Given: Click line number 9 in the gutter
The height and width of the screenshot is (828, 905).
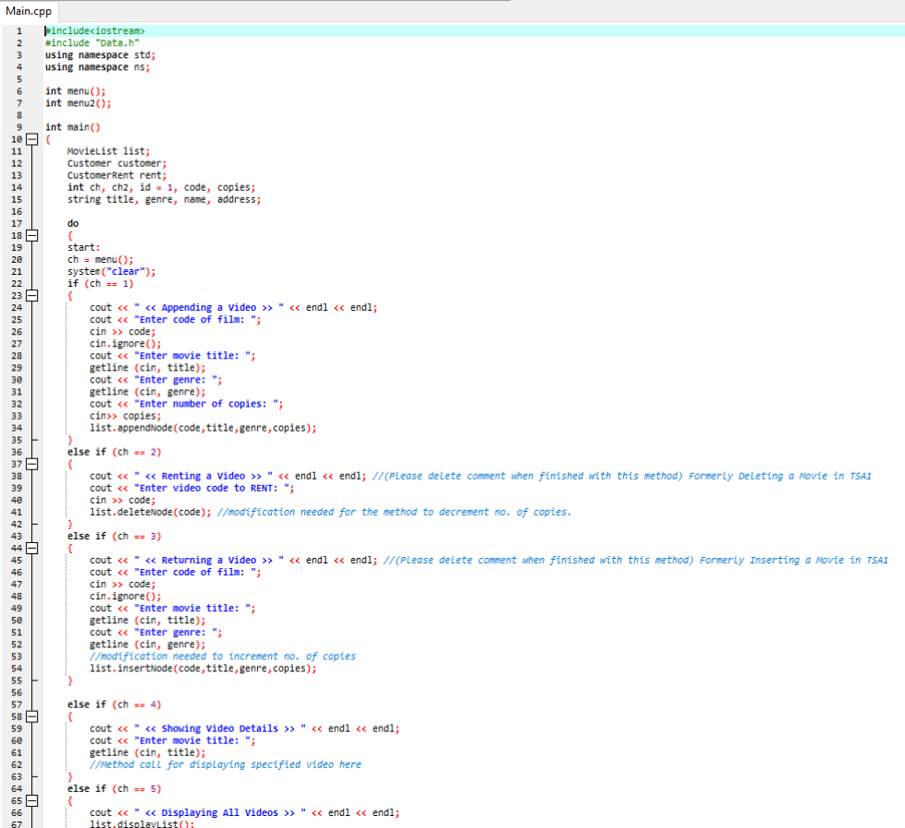Looking at the screenshot, I should [19, 127].
